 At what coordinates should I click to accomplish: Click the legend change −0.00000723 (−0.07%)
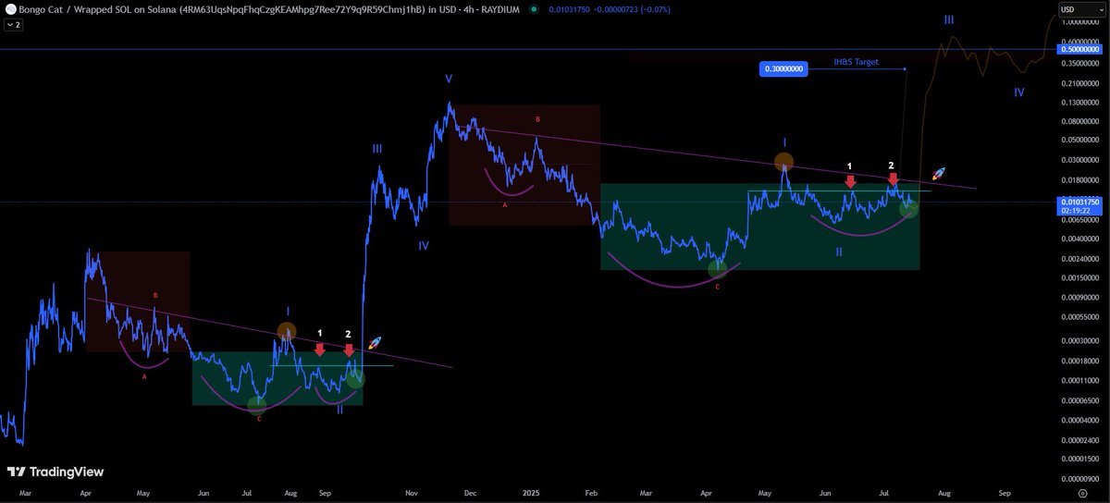tap(632, 9)
